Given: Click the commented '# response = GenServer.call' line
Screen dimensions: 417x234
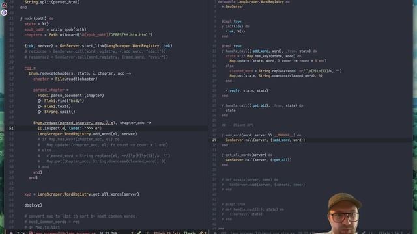Looking at the screenshot, I should tap(95, 51).
